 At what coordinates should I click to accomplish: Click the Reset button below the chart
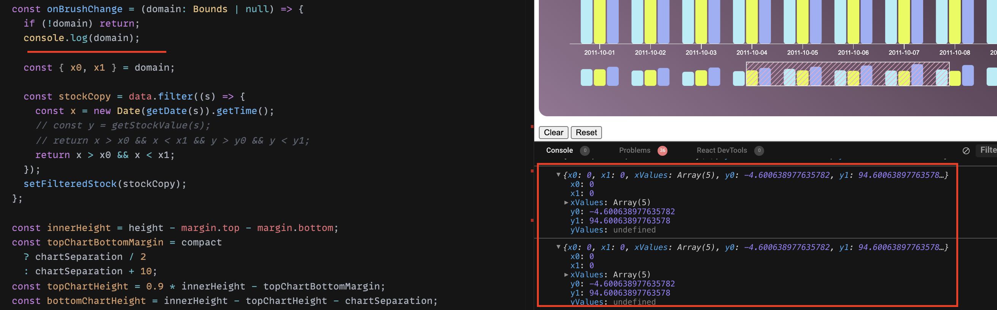[x=586, y=133]
